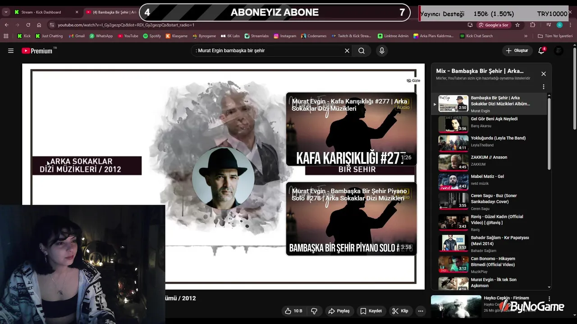
Task: Open WhatsApp bookmark
Action: (101, 36)
